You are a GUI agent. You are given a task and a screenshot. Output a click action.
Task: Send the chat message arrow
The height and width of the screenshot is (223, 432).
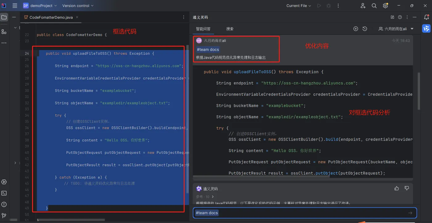coord(410,213)
